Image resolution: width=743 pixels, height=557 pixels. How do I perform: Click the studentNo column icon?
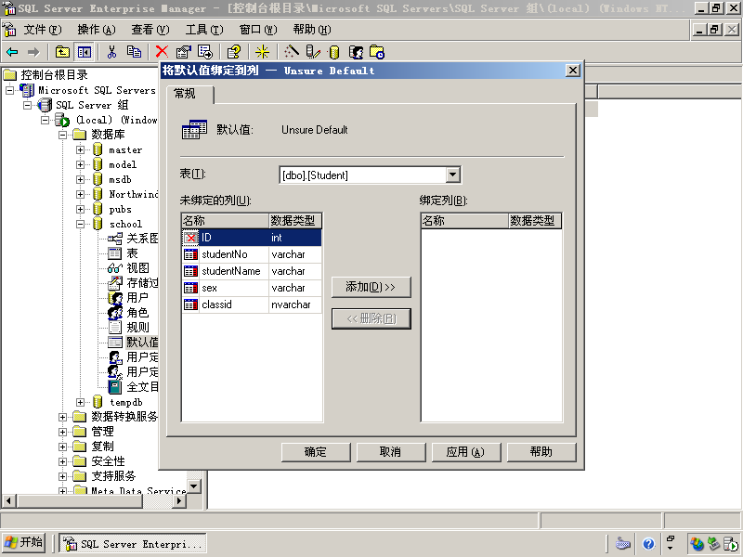(190, 254)
